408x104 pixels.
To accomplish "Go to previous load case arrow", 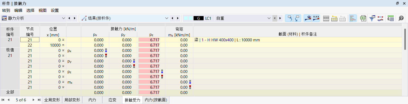I will (x=274, y=18).
